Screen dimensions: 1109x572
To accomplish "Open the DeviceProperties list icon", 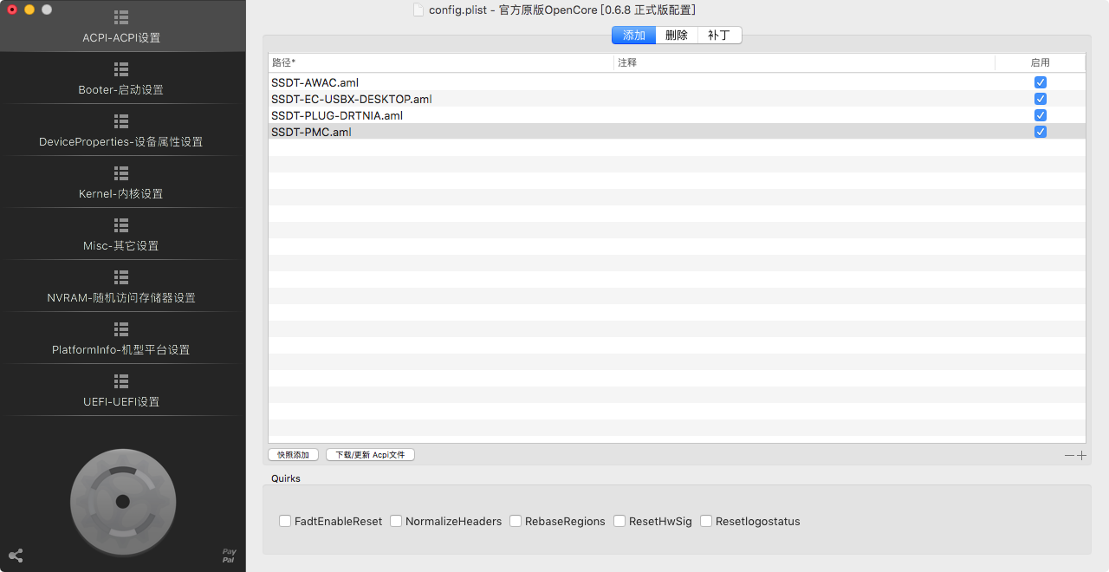I will click(121, 121).
